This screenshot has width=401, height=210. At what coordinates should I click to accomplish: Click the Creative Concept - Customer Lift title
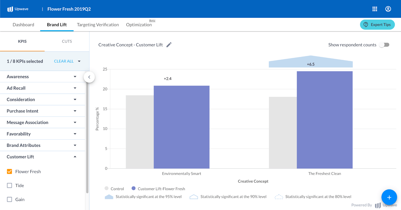131,45
